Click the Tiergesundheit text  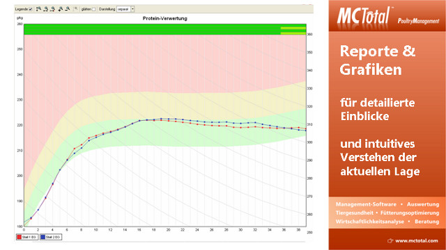pos(354,213)
